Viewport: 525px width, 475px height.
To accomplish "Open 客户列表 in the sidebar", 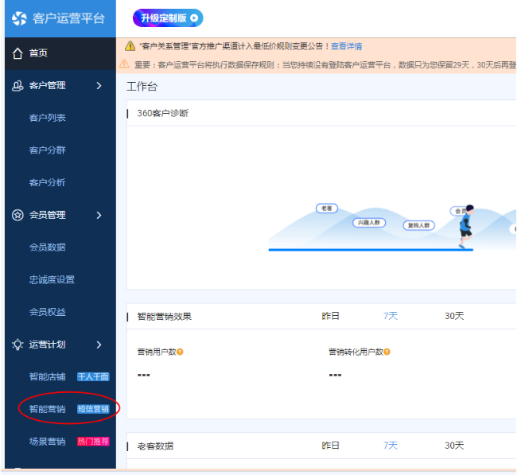I will (48, 119).
